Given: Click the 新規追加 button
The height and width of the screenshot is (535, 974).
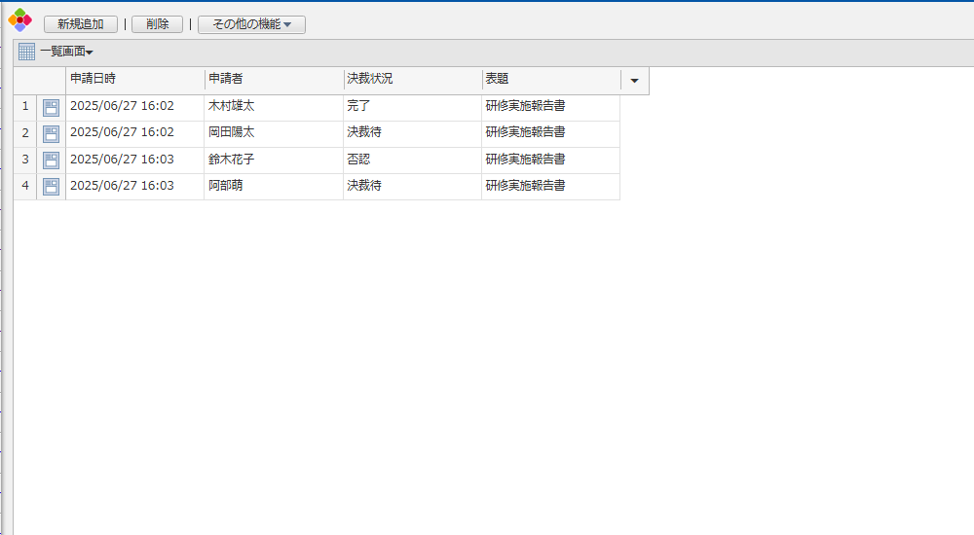Looking at the screenshot, I should [80, 24].
